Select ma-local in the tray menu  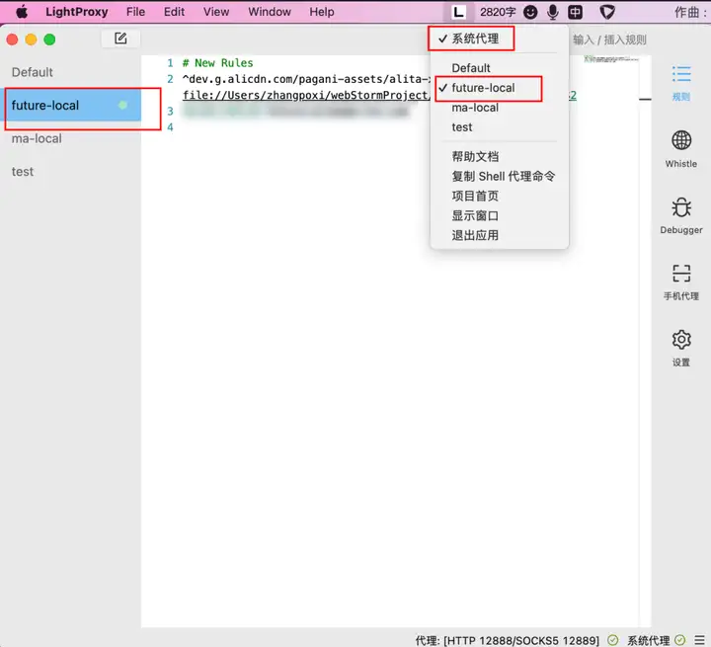click(475, 108)
